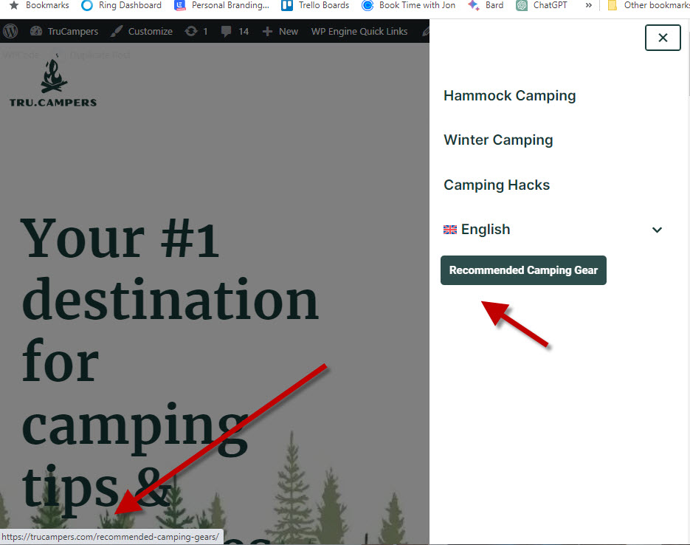Click New to add content

280,31
